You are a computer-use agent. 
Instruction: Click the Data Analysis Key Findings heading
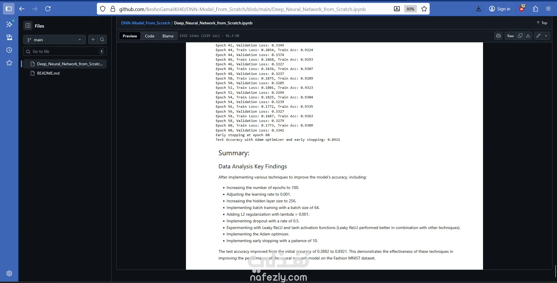[x=252, y=166]
